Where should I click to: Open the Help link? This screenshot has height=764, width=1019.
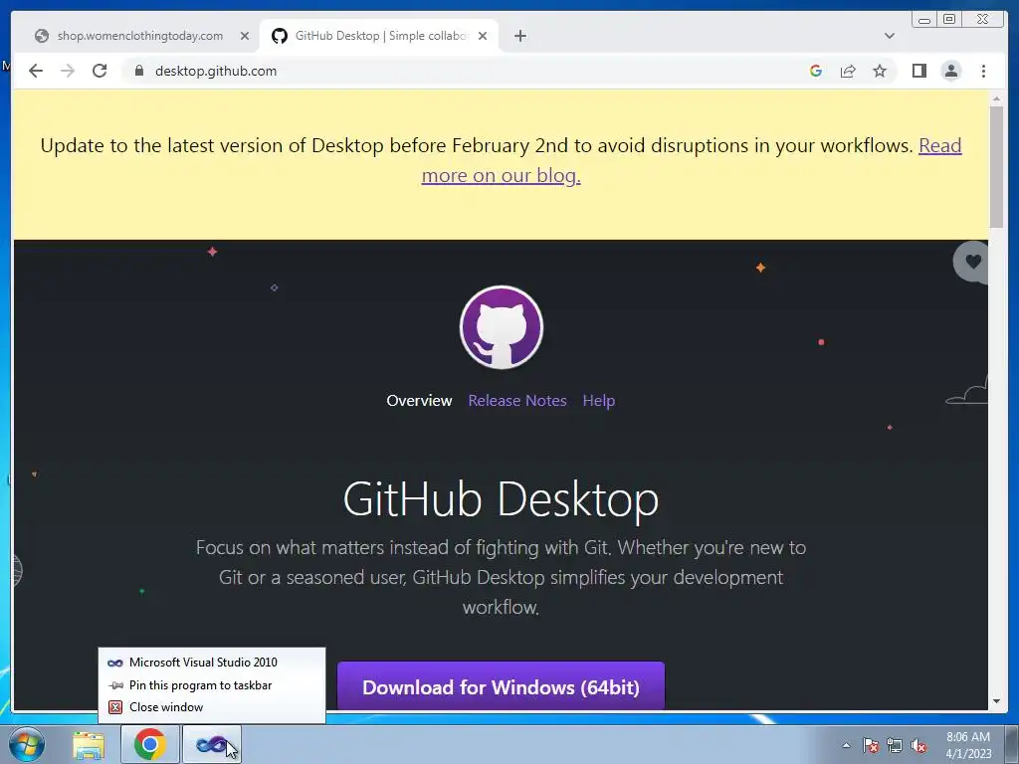coord(598,400)
